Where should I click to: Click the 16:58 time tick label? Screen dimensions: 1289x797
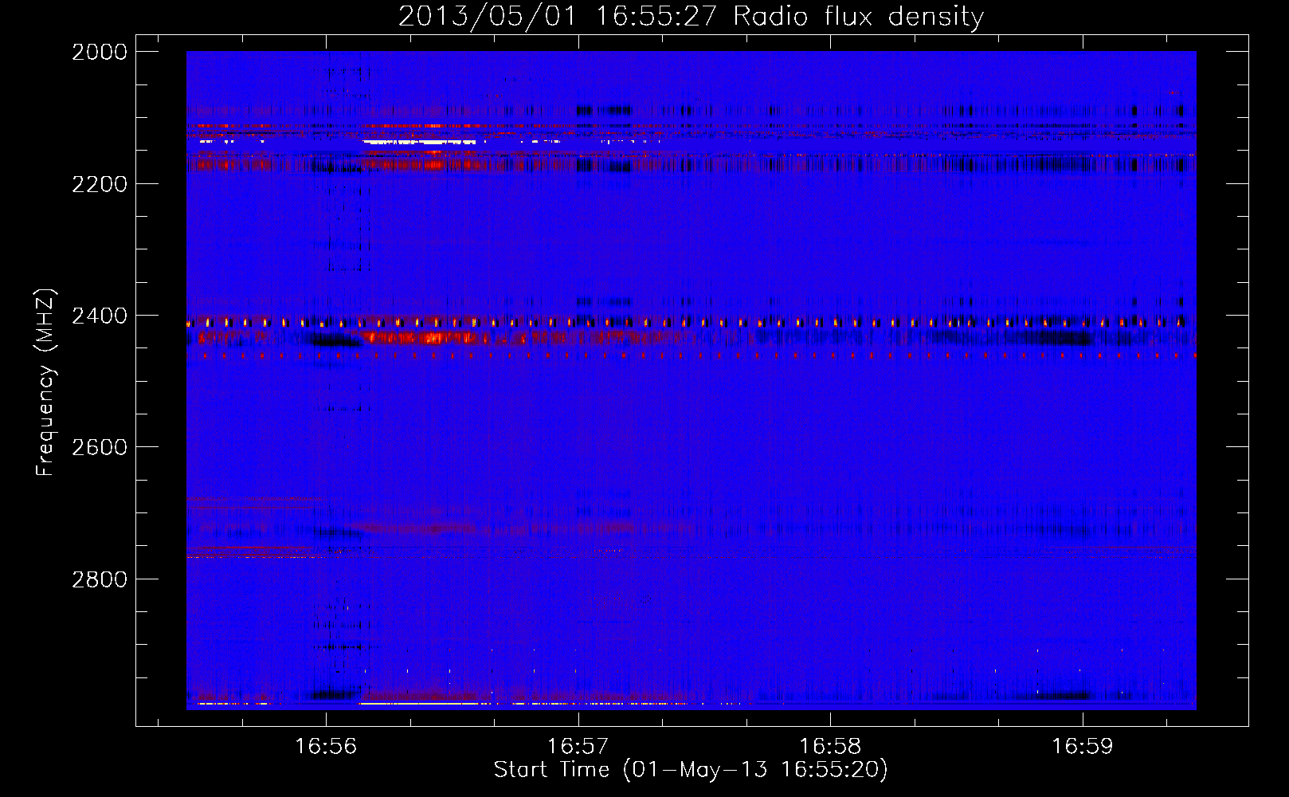[x=831, y=746]
